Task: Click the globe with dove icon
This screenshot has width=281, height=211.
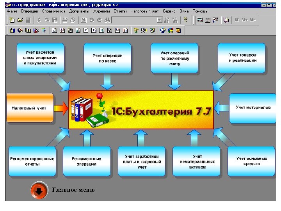Action: tap(162, 30)
